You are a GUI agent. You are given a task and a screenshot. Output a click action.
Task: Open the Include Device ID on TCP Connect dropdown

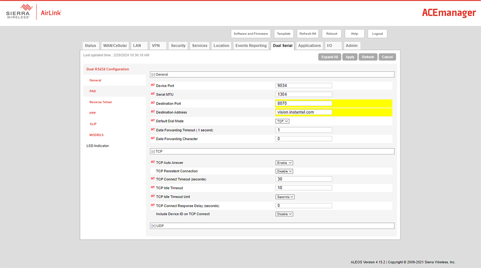[x=284, y=214]
